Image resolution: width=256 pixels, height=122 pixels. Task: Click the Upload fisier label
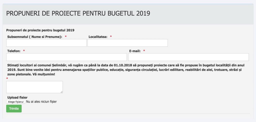[x=17, y=97]
